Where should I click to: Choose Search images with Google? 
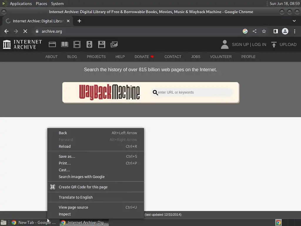click(x=96, y=177)
